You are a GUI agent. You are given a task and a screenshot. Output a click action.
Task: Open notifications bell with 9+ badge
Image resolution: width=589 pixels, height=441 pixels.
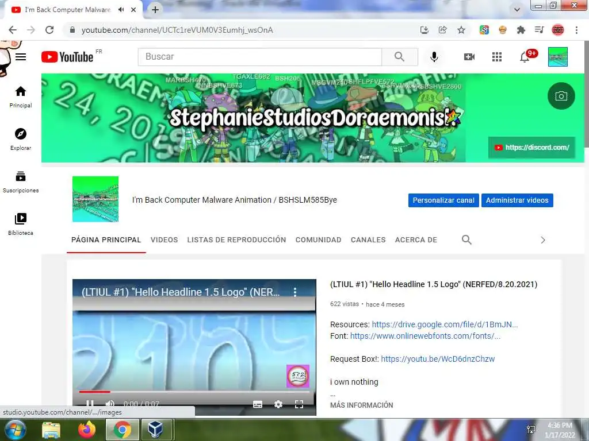[x=525, y=57]
